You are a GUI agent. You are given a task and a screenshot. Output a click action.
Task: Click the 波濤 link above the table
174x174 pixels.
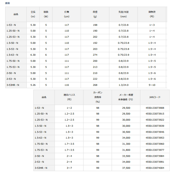(8, 3)
